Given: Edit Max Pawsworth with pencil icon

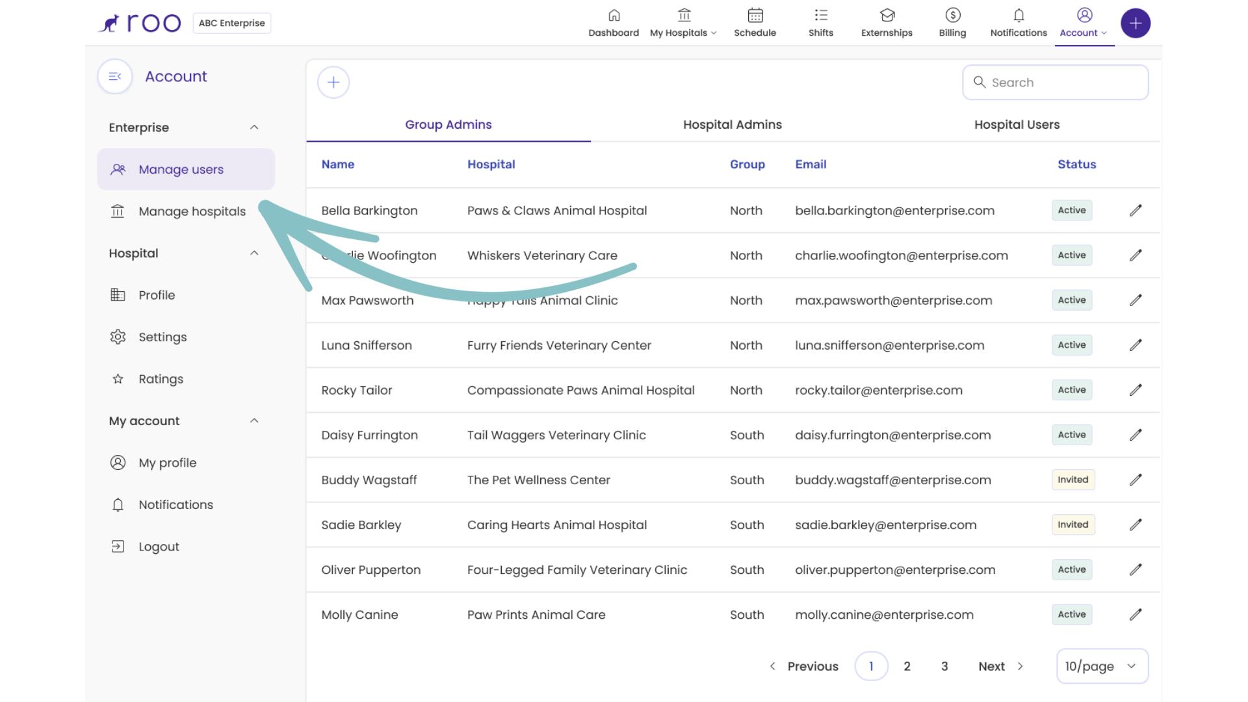Looking at the screenshot, I should click(x=1135, y=300).
